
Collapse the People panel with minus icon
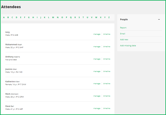pyautogui.click(x=159, y=19)
